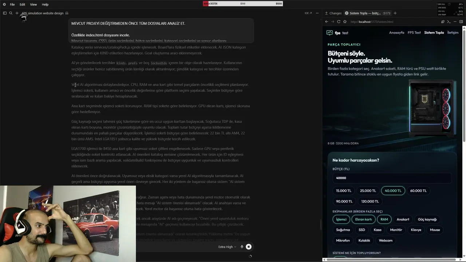Image resolution: width=466 pixels, height=262 pixels.
Task: Toggle the İşlemci equipment chip
Action: (x=341, y=219)
